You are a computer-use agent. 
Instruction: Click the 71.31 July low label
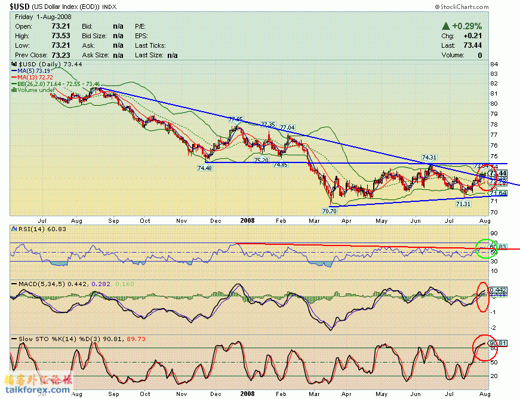(x=463, y=204)
